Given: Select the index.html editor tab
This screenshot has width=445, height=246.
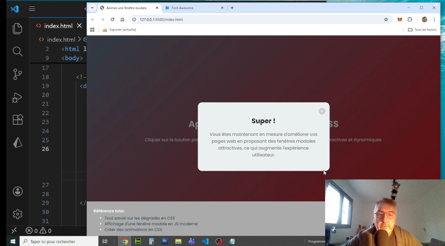Looking at the screenshot, I should pyautogui.click(x=58, y=26).
